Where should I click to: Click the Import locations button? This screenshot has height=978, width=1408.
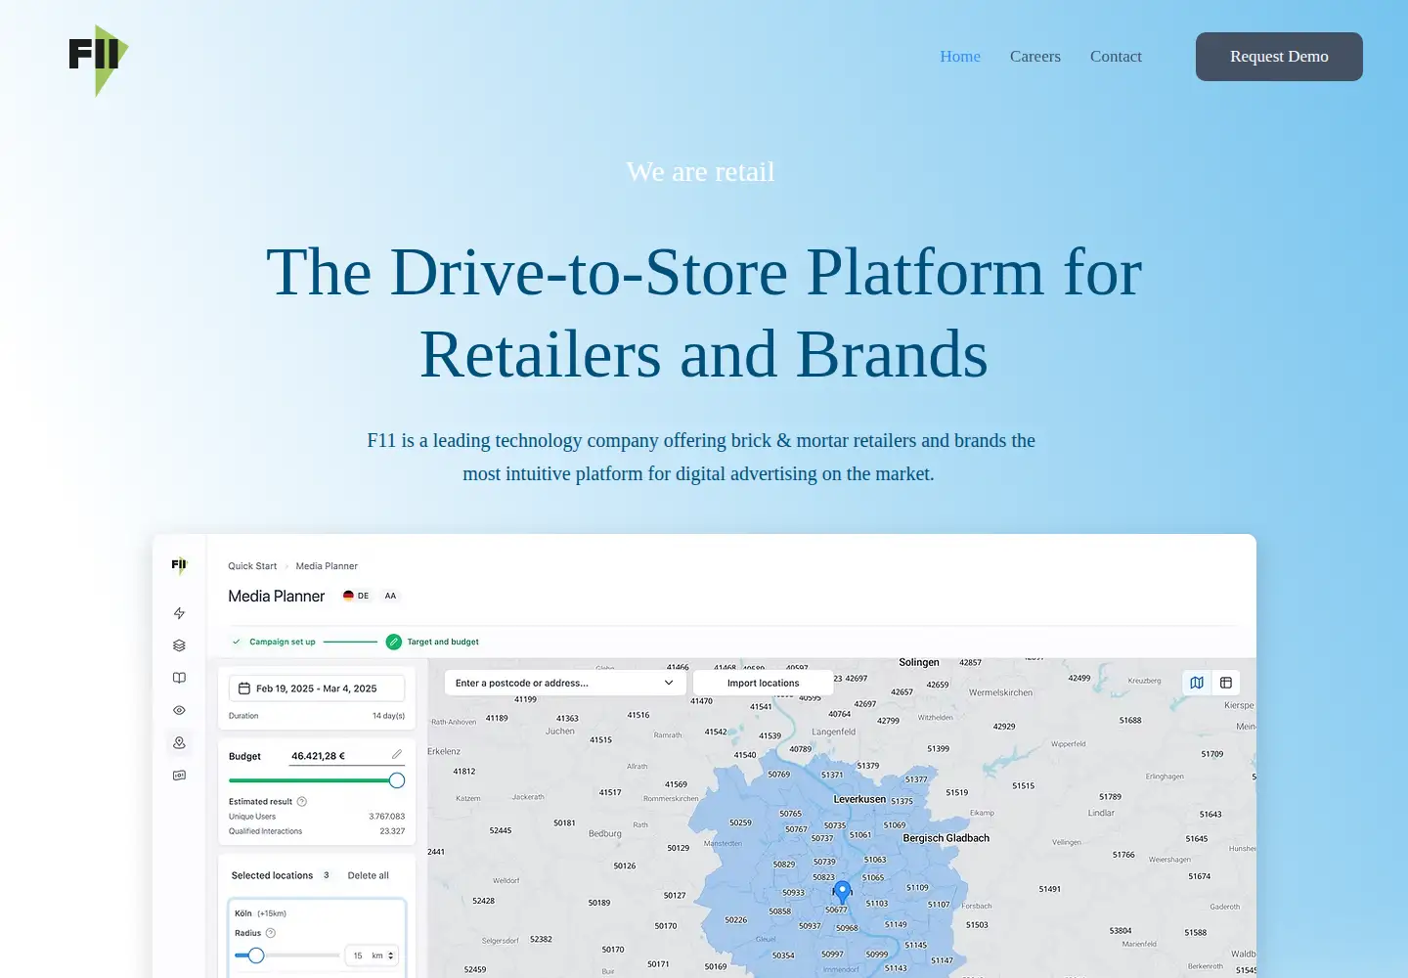pos(764,683)
